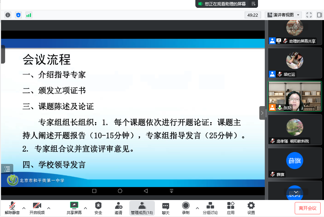Open 管理成员(18) participants panel
Screen dimensions: 324x217
tap(142, 208)
